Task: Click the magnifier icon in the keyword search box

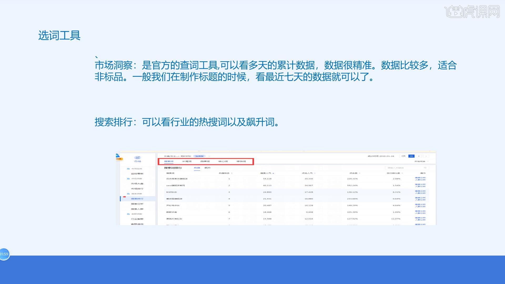Action: [x=425, y=168]
